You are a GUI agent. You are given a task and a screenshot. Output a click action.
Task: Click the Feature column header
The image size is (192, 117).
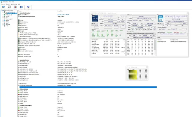click(x=20, y=11)
